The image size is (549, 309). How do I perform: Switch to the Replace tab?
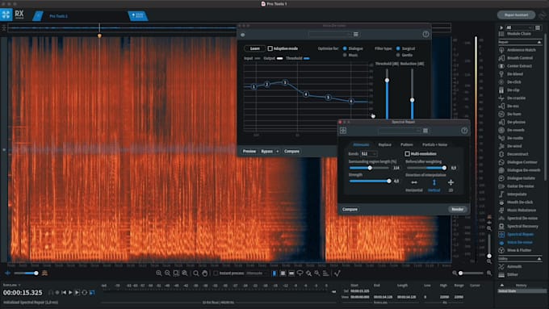pyautogui.click(x=385, y=145)
